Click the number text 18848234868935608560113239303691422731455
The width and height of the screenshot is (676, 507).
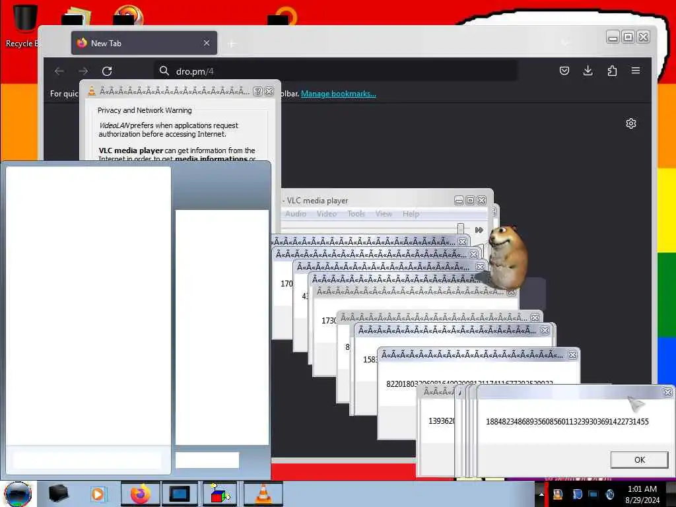tap(567, 422)
